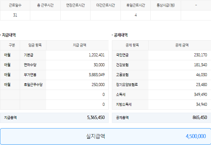Viewport: 211px width, 145px height.
Task: Click the empty 총 근무시간 value cell
Action: pyautogui.click(x=45, y=15)
